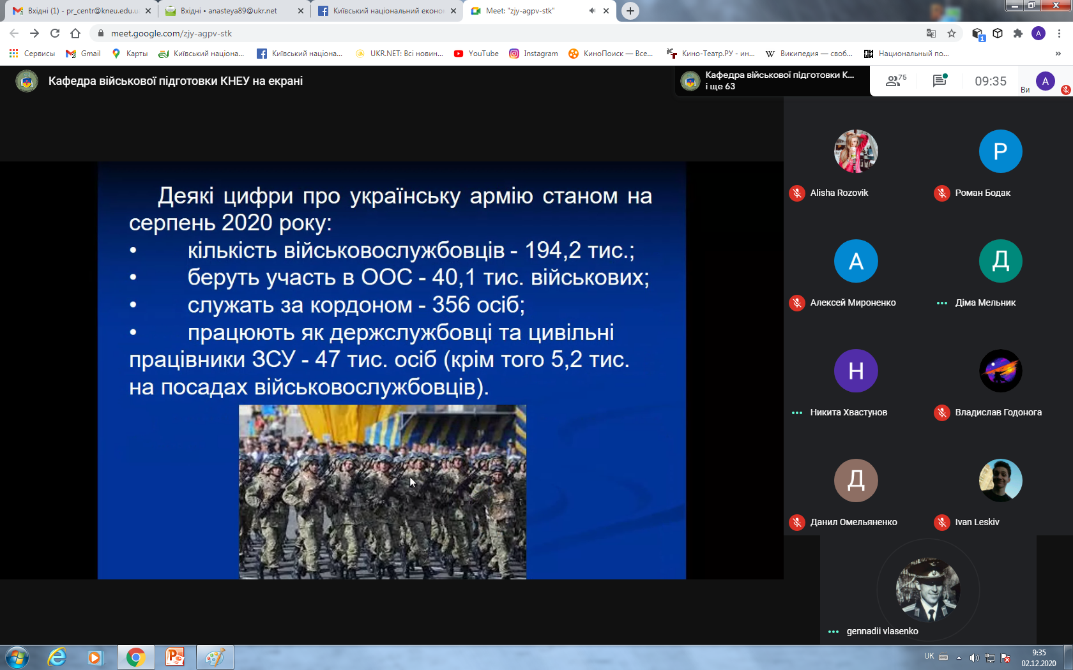The height and width of the screenshot is (670, 1073).
Task: Expand the hidden bookmarks overflow chevron
Action: pos(1058,54)
